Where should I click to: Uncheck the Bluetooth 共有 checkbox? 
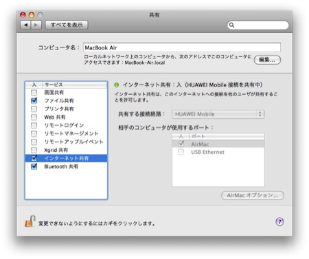[34, 166]
